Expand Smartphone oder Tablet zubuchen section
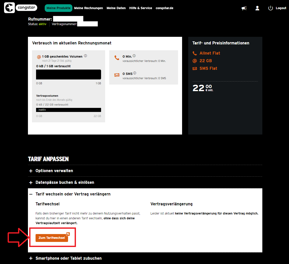The height and width of the screenshot is (264, 289). click(68, 258)
